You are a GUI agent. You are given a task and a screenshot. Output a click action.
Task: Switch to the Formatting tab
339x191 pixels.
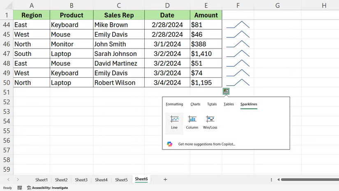[x=174, y=104]
